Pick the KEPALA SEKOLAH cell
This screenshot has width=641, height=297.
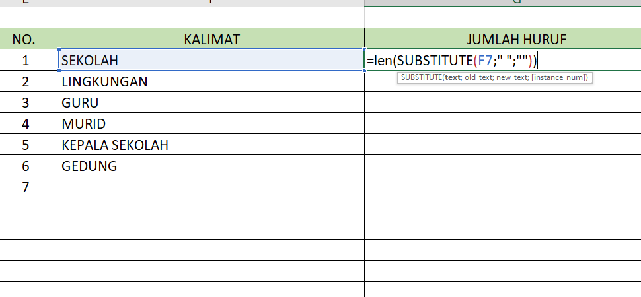(x=211, y=145)
